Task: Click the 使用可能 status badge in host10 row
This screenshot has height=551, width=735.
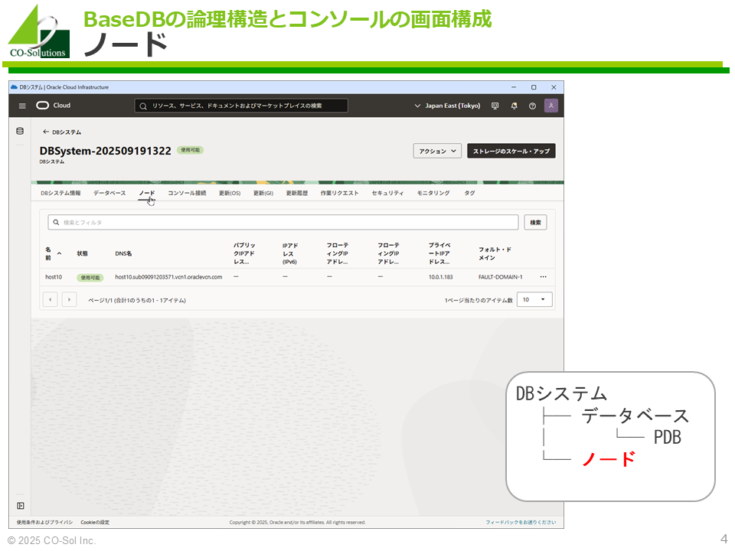Action: 90,277
